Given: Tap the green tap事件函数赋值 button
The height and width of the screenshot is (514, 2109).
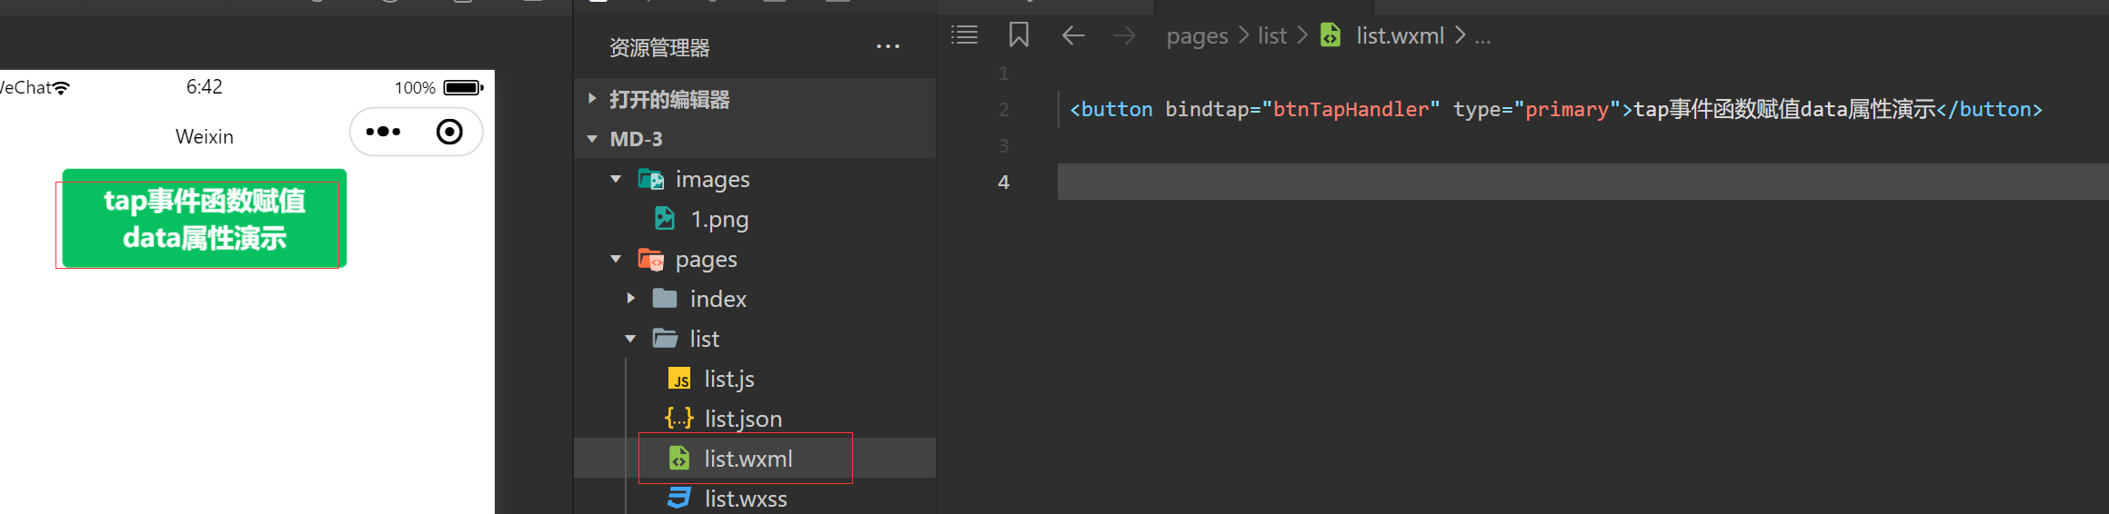Looking at the screenshot, I should tap(205, 219).
